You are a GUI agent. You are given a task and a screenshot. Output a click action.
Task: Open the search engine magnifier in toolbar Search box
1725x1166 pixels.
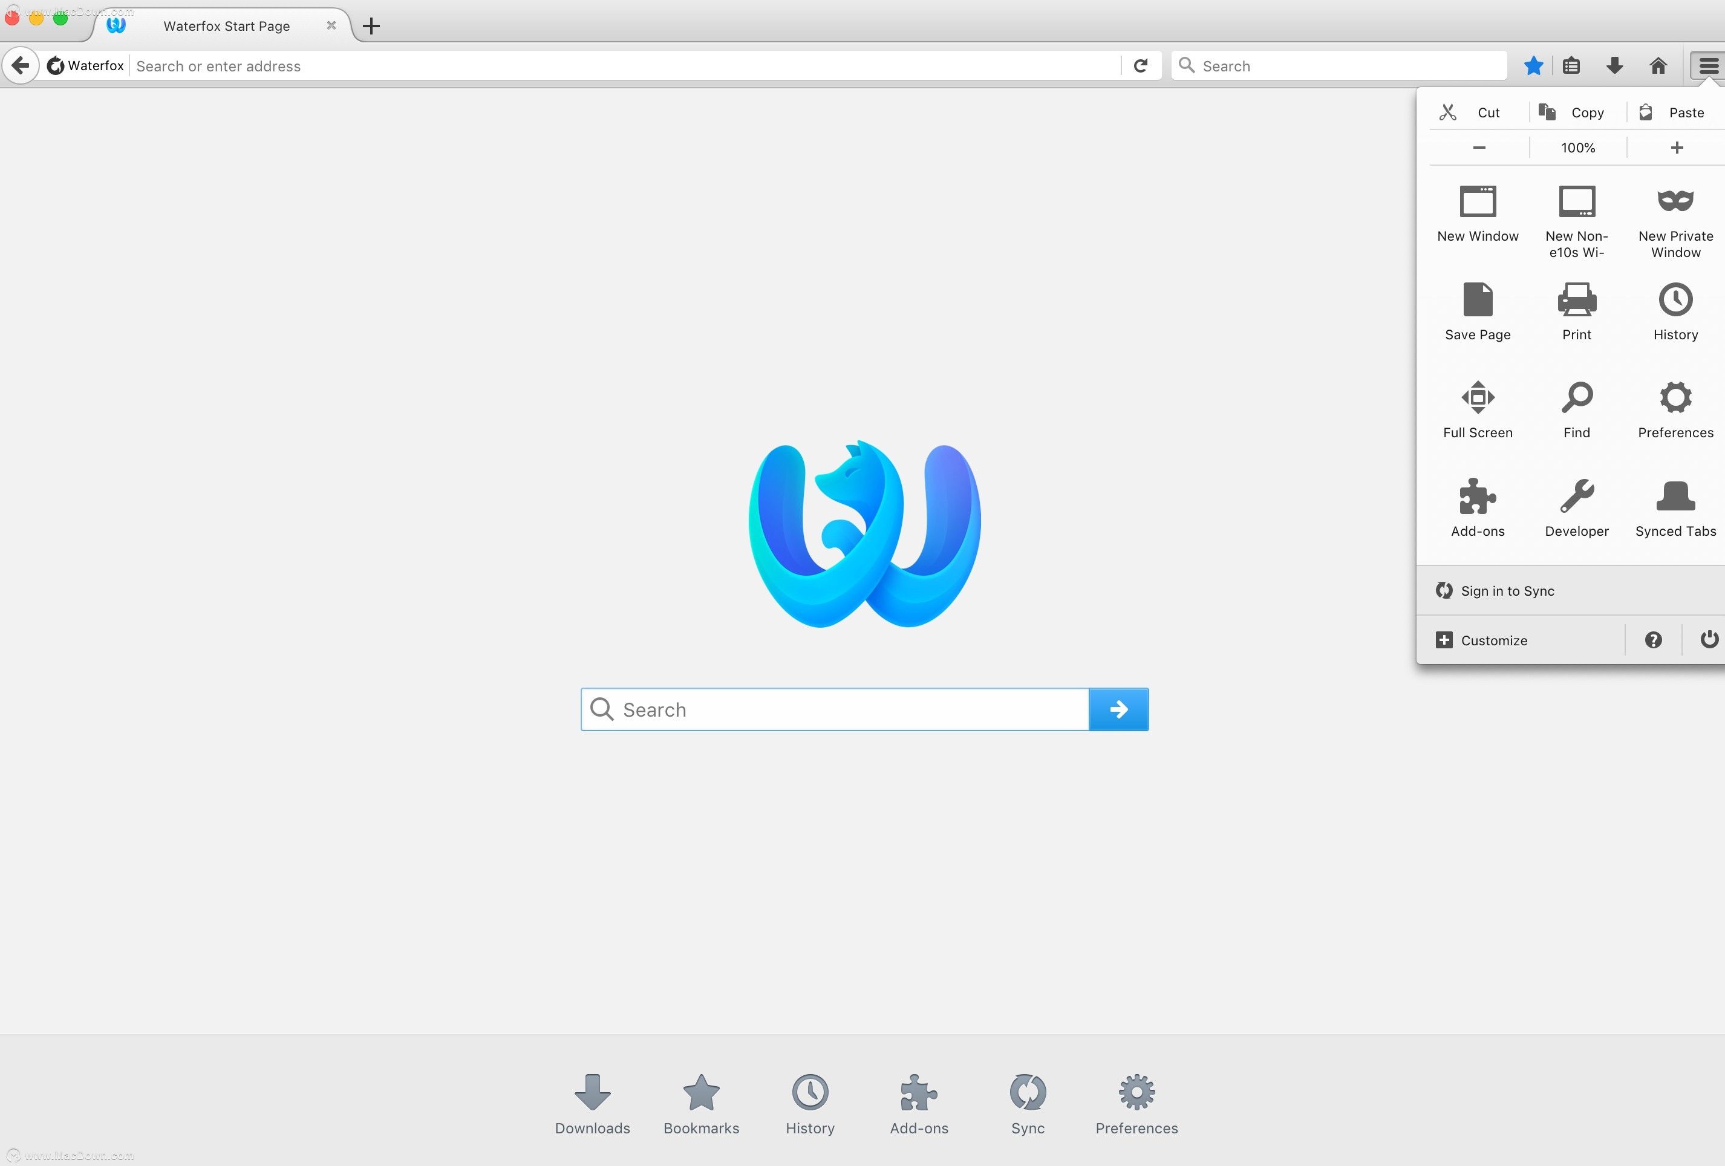pyautogui.click(x=1187, y=65)
